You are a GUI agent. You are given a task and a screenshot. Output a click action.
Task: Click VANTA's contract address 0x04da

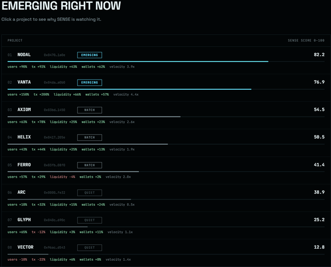(55, 83)
